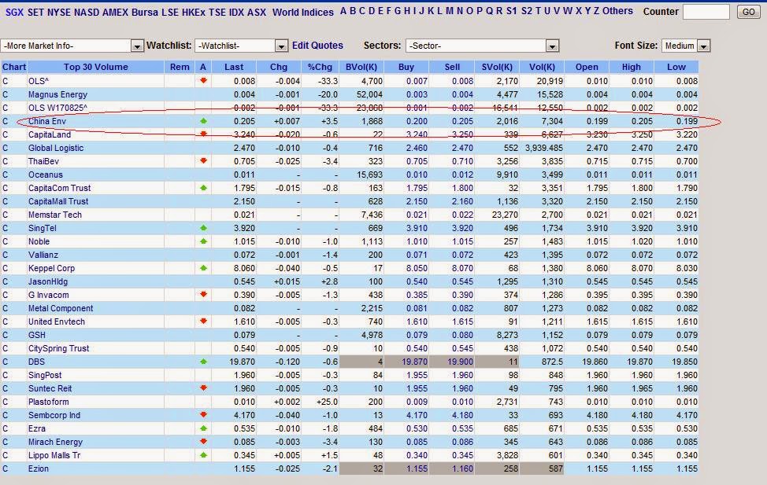Viewport: 767px width, 485px height.
Task: Open the chart C link for Ezion
Action: 6,468
